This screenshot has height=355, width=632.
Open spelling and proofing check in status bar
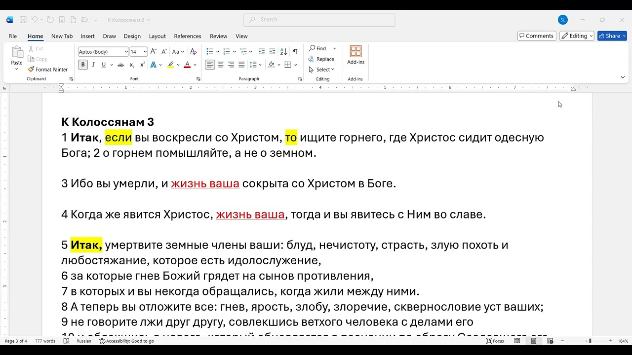[x=66, y=341]
